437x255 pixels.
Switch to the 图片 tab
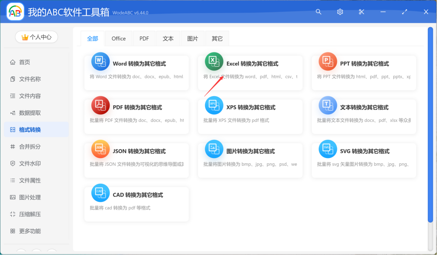(192, 38)
